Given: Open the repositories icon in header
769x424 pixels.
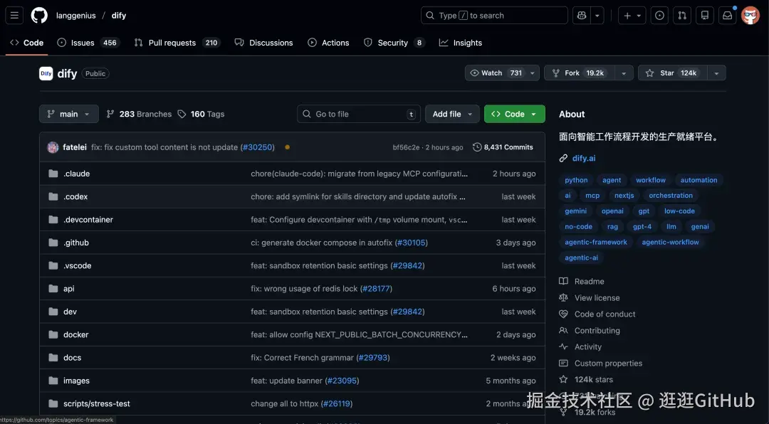Looking at the screenshot, I should click(705, 15).
